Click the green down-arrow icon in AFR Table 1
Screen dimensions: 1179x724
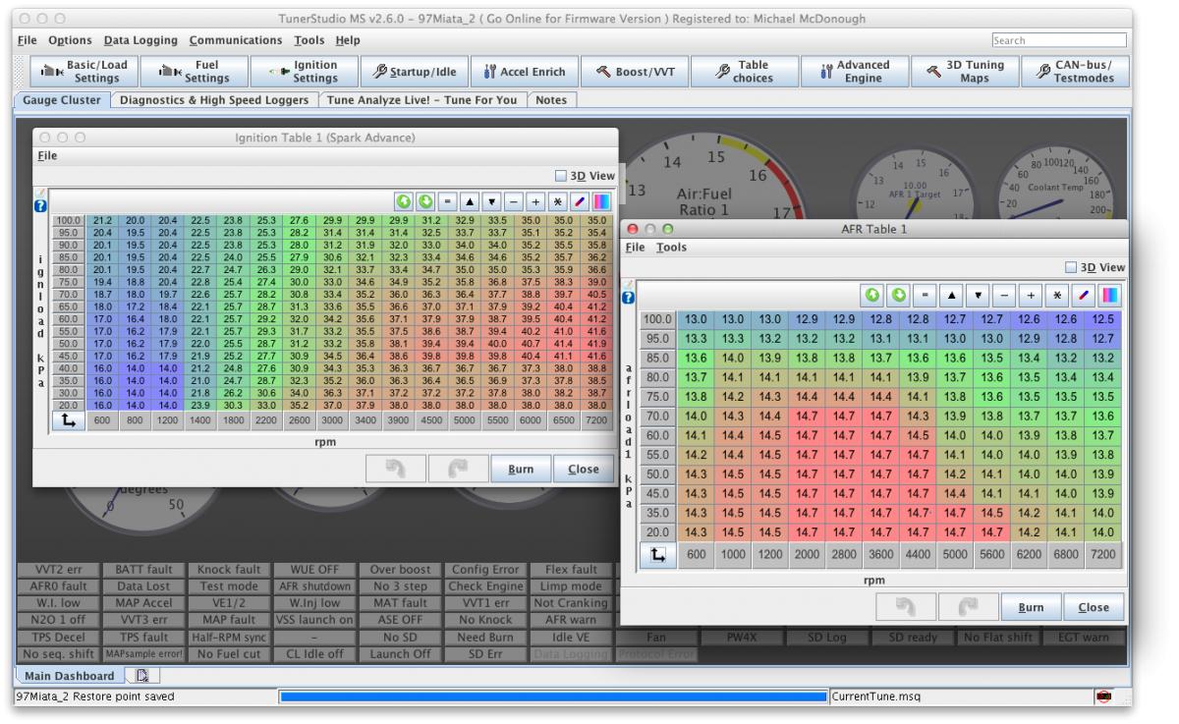pos(898,296)
